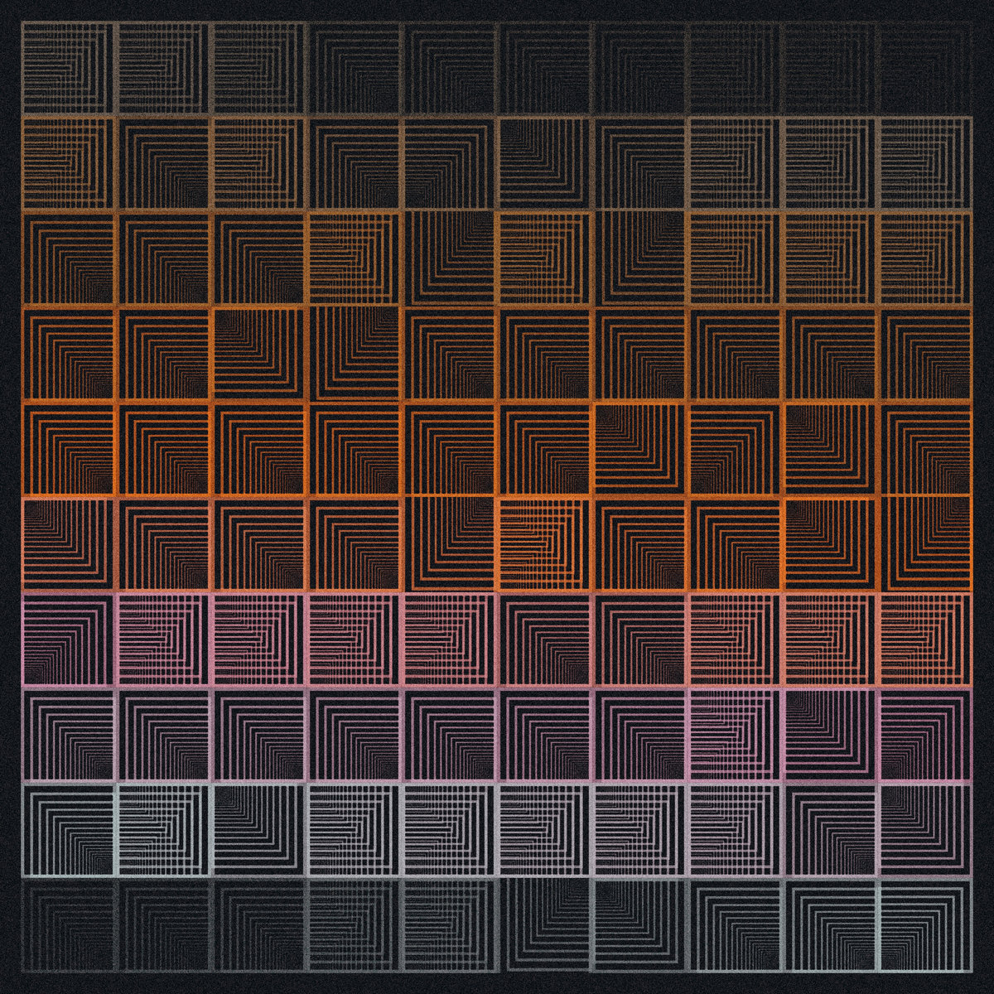994x994 pixels.
Task: Select the fifth tile in the first row
Action: 449,68
